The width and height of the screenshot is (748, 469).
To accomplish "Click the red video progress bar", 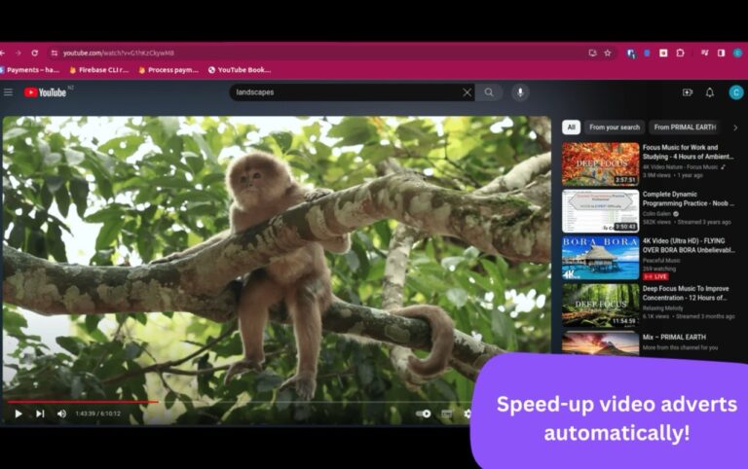I will 83,401.
